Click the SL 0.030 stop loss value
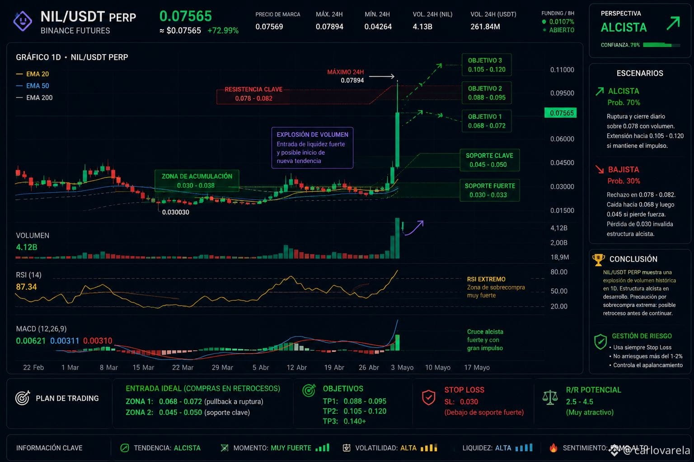 point(461,402)
